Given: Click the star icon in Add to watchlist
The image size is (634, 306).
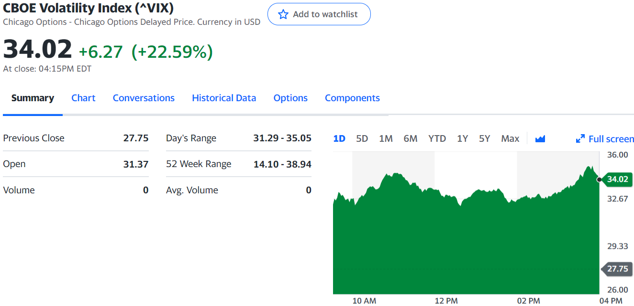Looking at the screenshot, I should click(283, 14).
